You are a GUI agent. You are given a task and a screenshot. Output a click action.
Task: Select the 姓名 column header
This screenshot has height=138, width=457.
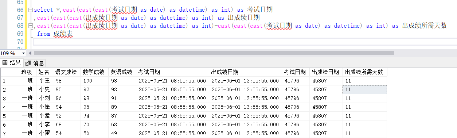click(x=44, y=72)
